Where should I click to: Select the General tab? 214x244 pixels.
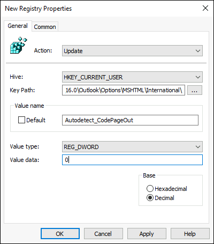[18, 26]
